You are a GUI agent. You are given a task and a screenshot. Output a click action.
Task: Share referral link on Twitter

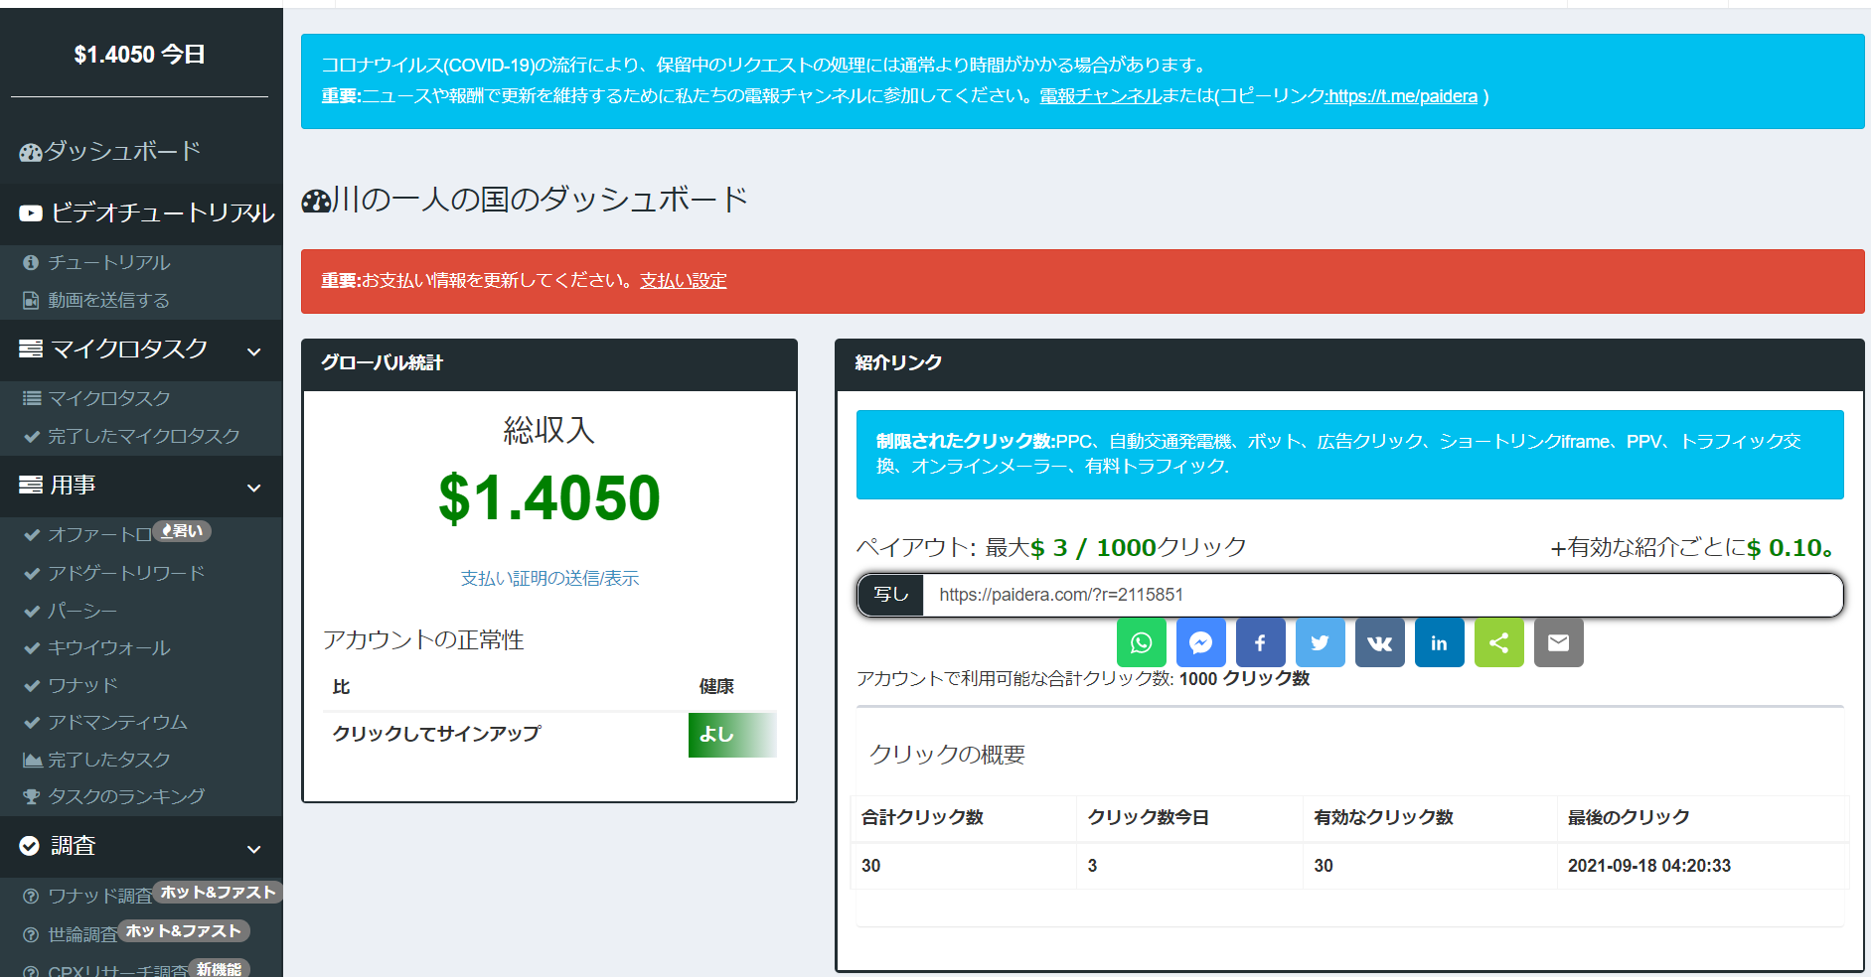(1320, 643)
